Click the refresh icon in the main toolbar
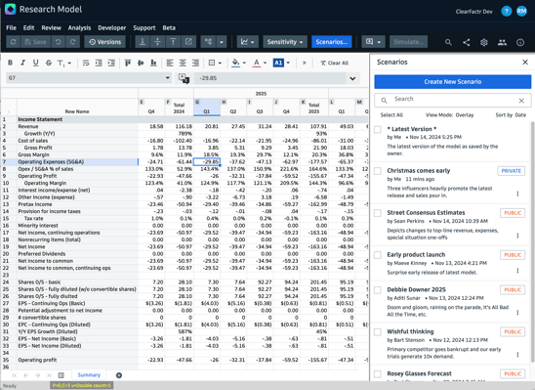 click(x=14, y=42)
